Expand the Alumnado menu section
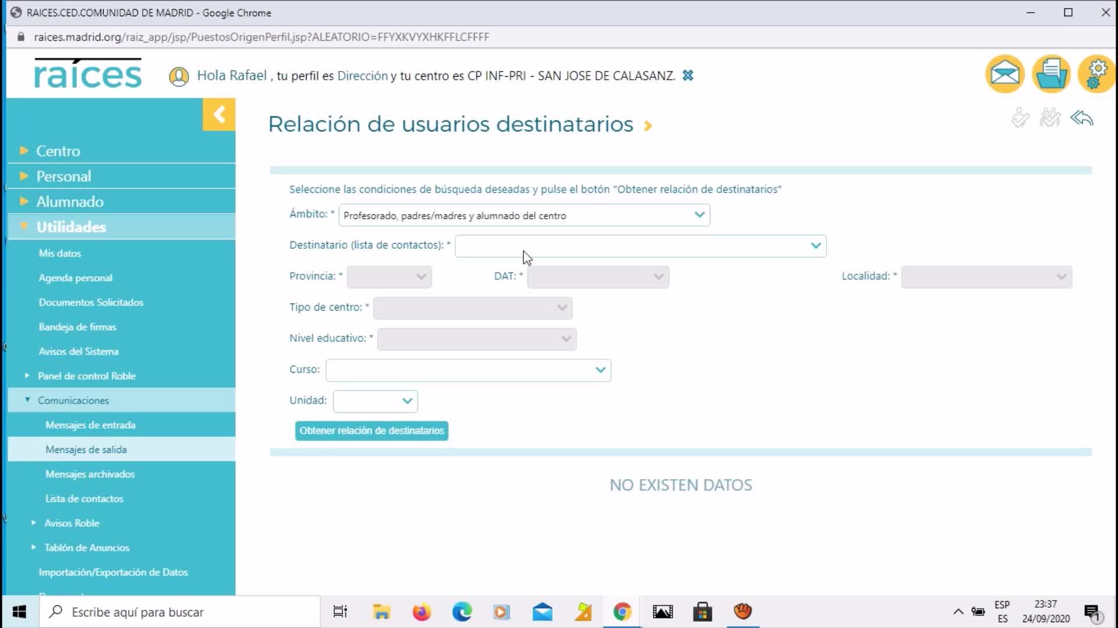Image resolution: width=1118 pixels, height=628 pixels. [x=70, y=202]
